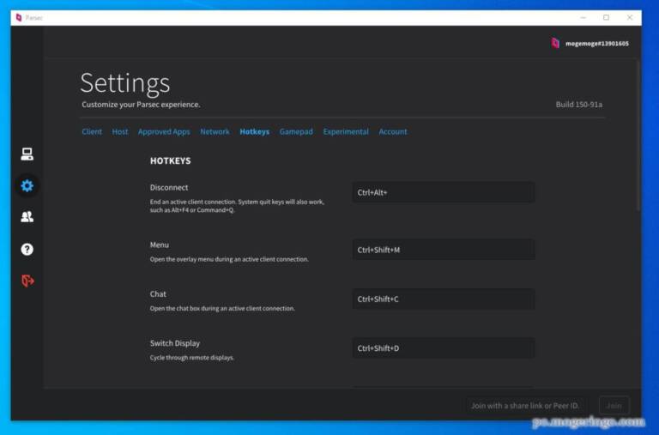Edit the Switch Display hotkey field
Image resolution: width=659 pixels, height=435 pixels.
(x=443, y=348)
